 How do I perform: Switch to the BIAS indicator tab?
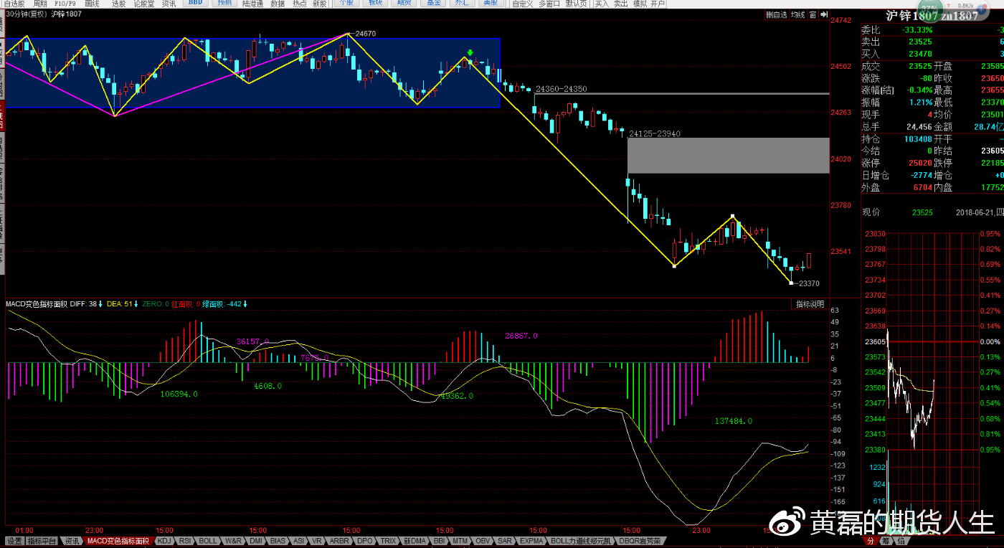tap(278, 541)
